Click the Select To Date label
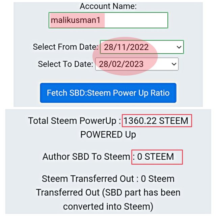216x216 pixels. pyautogui.click(x=65, y=64)
